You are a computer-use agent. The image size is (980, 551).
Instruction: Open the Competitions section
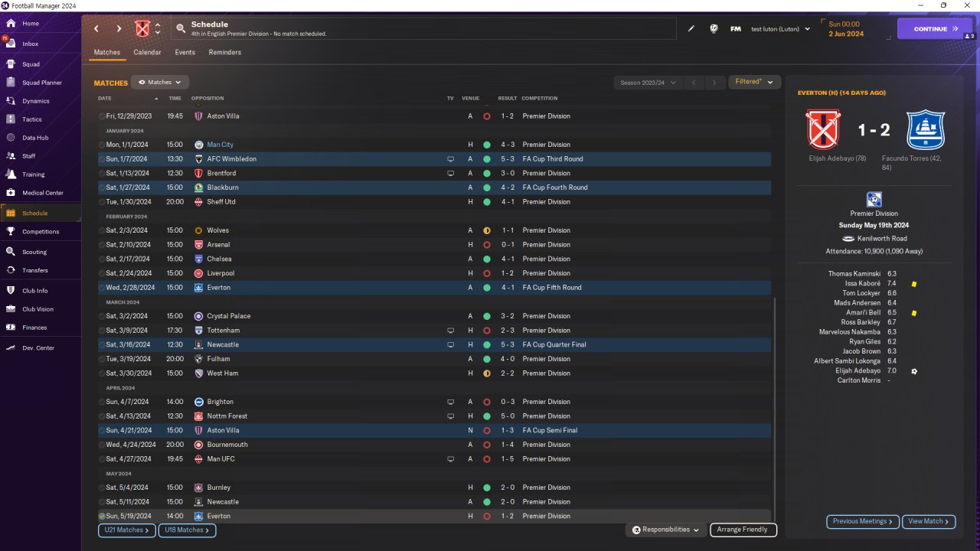click(x=41, y=232)
